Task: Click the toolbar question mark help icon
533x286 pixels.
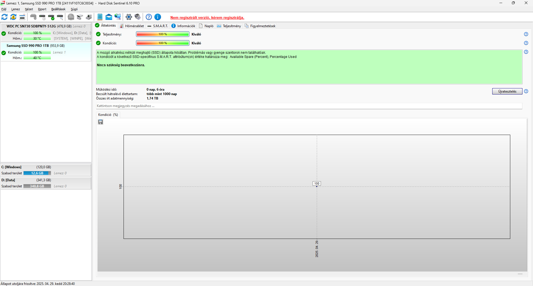Action: [x=149, y=17]
